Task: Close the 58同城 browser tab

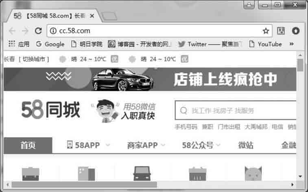Action: pyautogui.click(x=92, y=16)
